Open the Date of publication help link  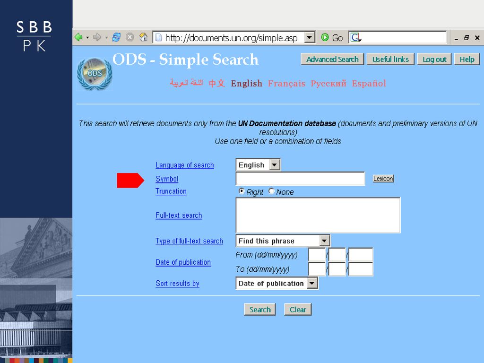(x=183, y=262)
